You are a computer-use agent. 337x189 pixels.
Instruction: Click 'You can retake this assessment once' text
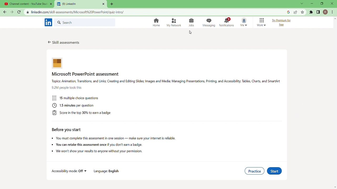81,145
